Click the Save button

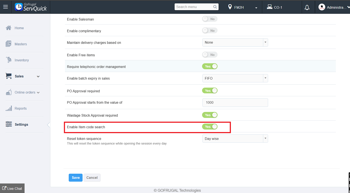click(76, 178)
